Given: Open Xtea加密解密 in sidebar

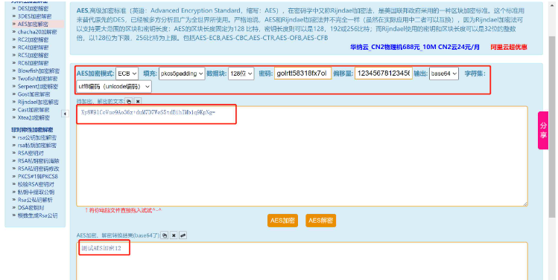Looking at the screenshot, I should click(x=34, y=117).
